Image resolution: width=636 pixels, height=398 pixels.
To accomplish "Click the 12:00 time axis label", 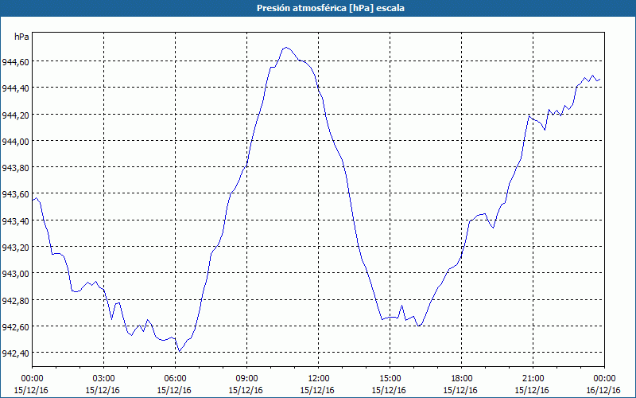I will pos(319,378).
